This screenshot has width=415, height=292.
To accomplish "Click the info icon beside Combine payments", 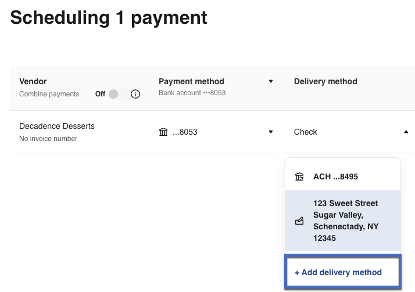I will [x=135, y=94].
